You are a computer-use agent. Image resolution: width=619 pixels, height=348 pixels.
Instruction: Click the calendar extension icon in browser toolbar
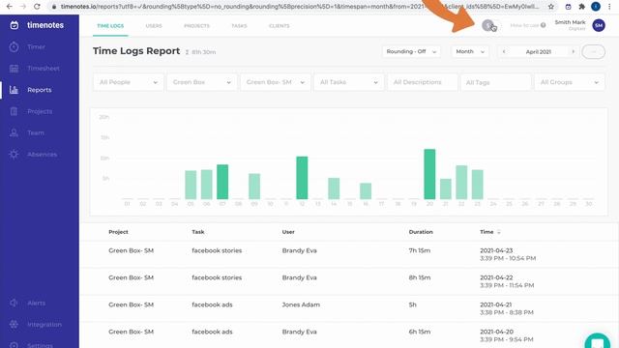[568, 7]
